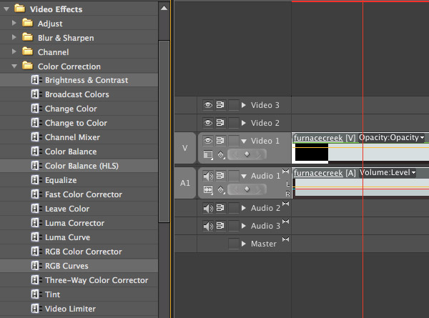Open the Opacity:Opacity dropdown on clip
Viewport: 429px width, 318px height.
(x=392, y=137)
